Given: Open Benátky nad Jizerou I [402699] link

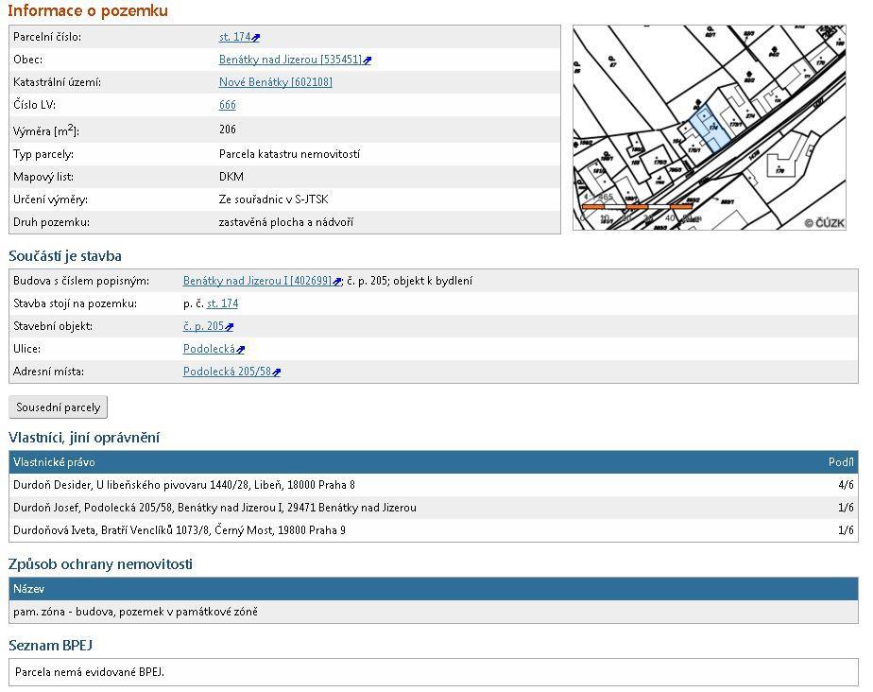Looking at the screenshot, I should 257,281.
